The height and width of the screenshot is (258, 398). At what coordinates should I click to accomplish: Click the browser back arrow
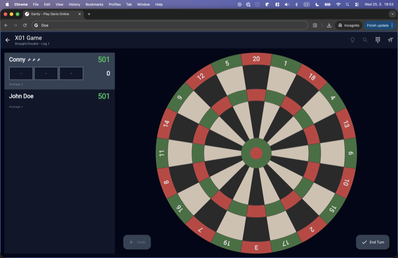pos(6,25)
